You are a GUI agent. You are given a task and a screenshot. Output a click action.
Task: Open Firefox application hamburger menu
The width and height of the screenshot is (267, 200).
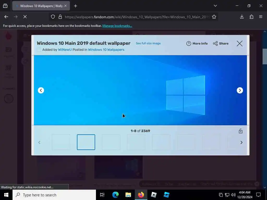point(261,17)
